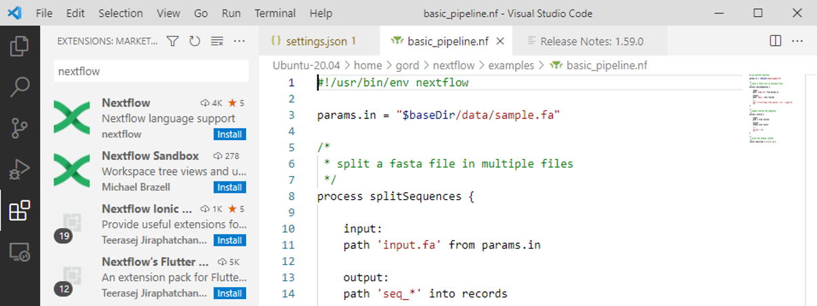The image size is (817, 306).
Task: Close the basic_pipeline.nf tab
Action: tap(500, 41)
